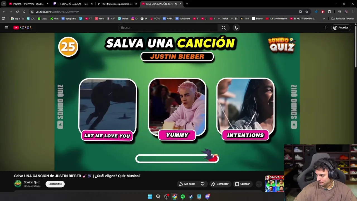Open the Todos los favoritos folder

[x=343, y=19]
